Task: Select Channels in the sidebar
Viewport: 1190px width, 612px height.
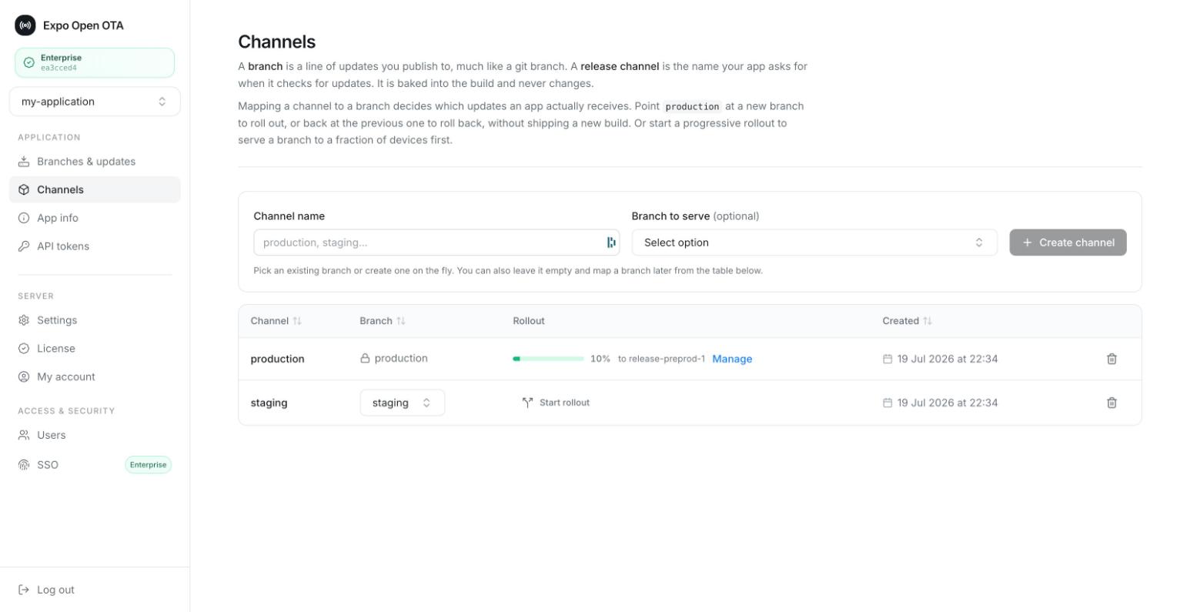Action: (95, 190)
